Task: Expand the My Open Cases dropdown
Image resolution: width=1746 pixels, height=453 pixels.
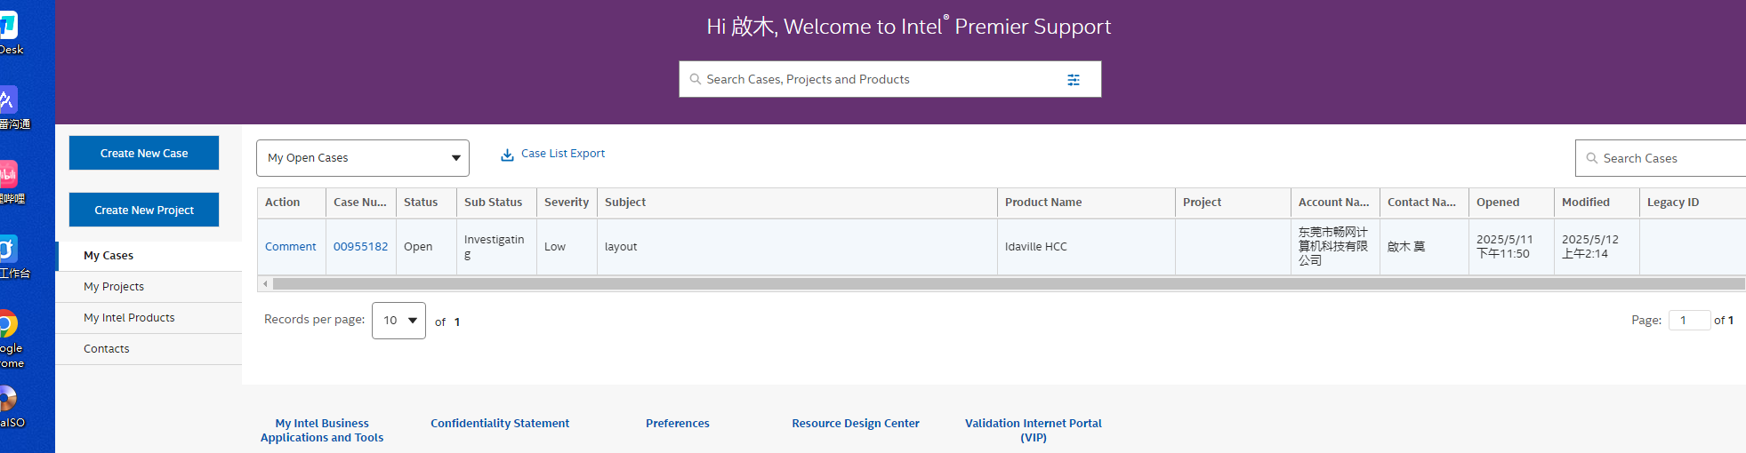Action: 363,158
